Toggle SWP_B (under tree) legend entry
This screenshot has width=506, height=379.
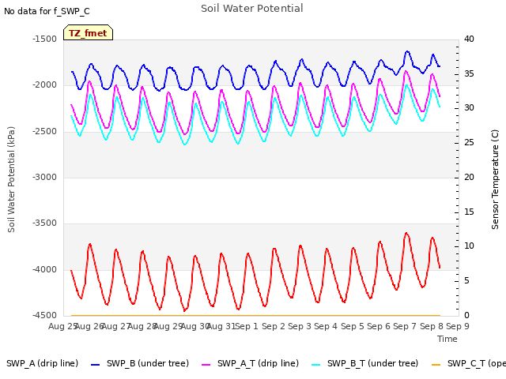[140, 363]
